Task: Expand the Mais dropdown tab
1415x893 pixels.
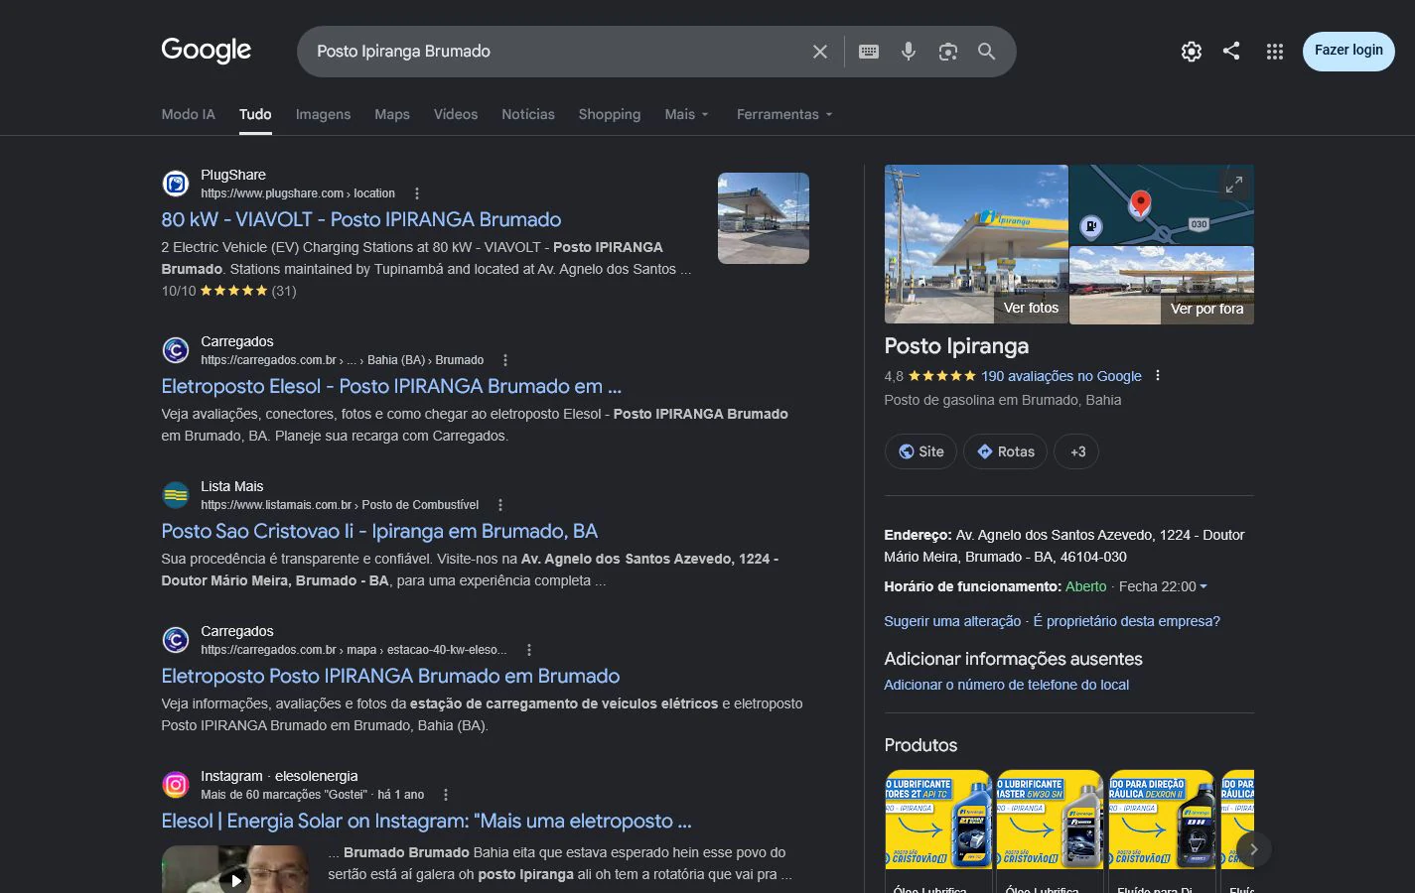Action: [687, 114]
